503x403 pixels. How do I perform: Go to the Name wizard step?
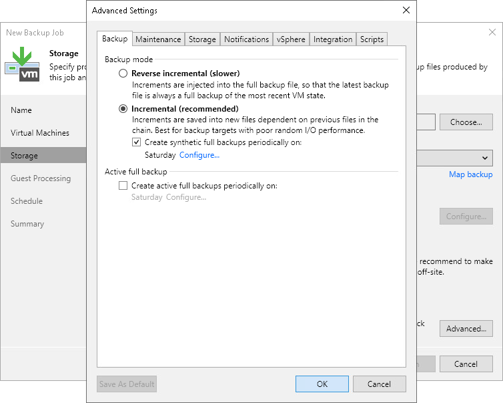click(21, 110)
